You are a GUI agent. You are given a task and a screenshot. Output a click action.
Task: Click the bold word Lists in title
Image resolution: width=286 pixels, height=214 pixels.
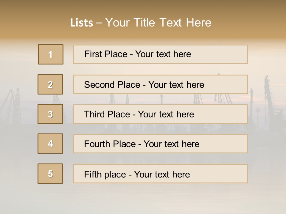[x=82, y=23]
